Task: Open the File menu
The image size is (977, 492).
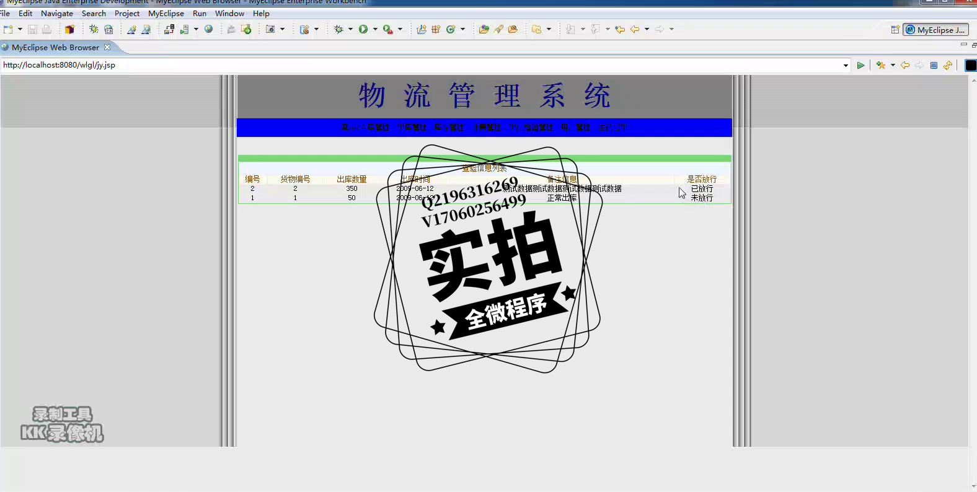Action: pyautogui.click(x=5, y=13)
